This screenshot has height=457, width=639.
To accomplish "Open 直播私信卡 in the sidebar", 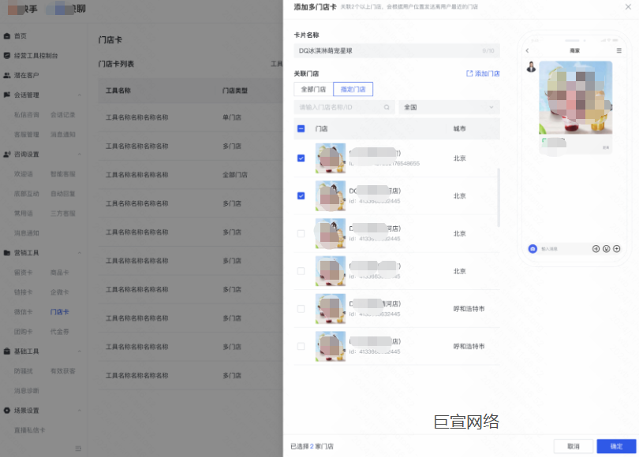I will [30, 430].
